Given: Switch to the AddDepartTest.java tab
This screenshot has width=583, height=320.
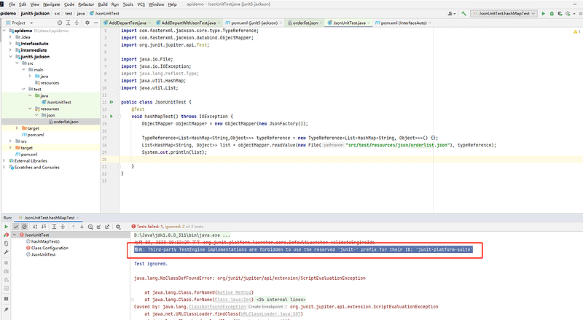Looking at the screenshot, I should pyautogui.click(x=127, y=23).
